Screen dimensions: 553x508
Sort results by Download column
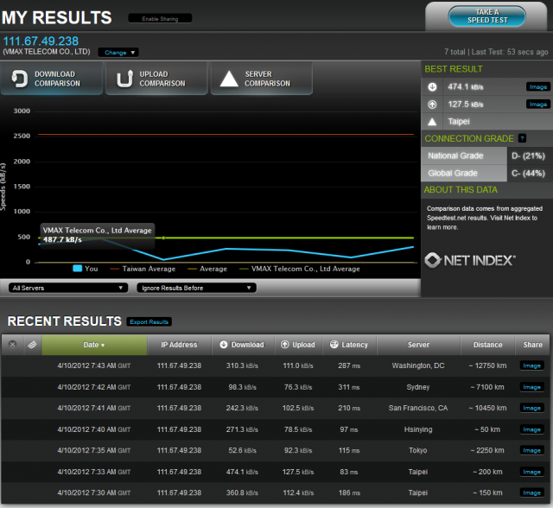coord(243,345)
